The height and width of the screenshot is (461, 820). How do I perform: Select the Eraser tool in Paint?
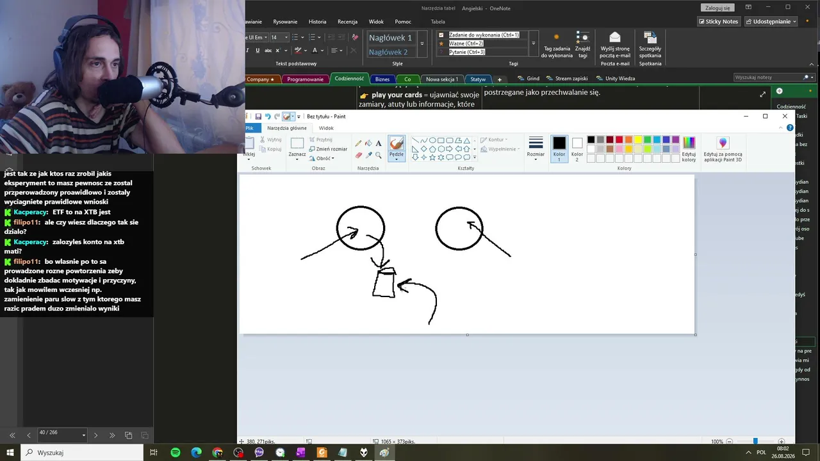tap(358, 155)
